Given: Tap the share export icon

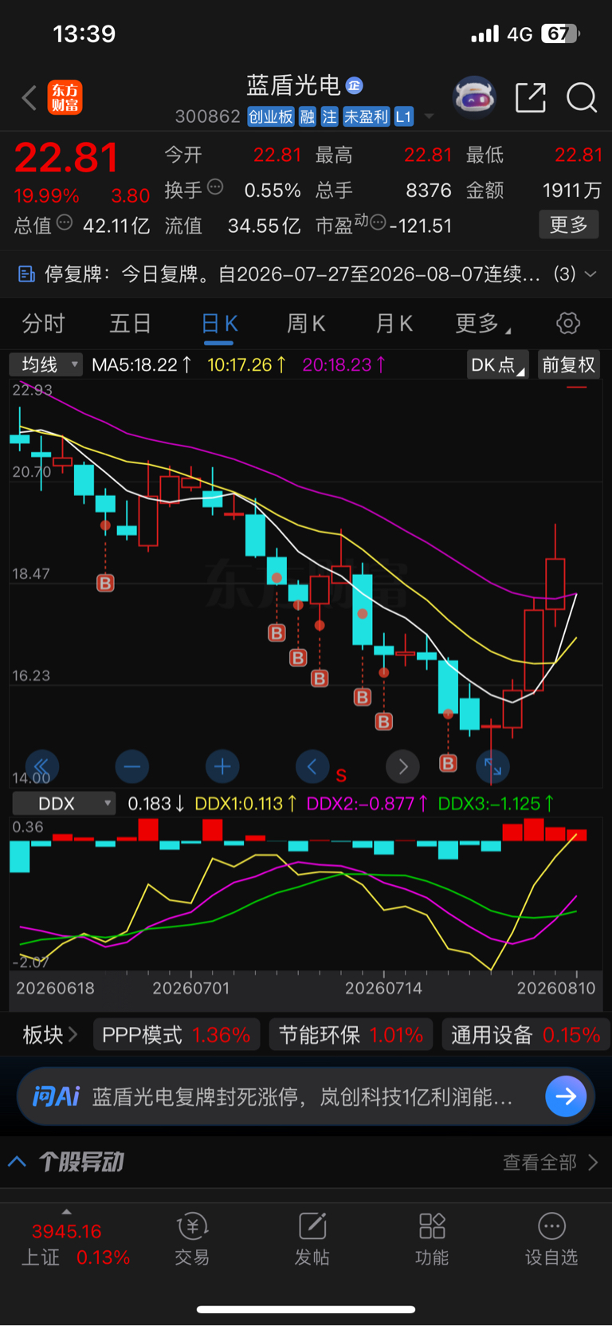Looking at the screenshot, I should (531, 98).
